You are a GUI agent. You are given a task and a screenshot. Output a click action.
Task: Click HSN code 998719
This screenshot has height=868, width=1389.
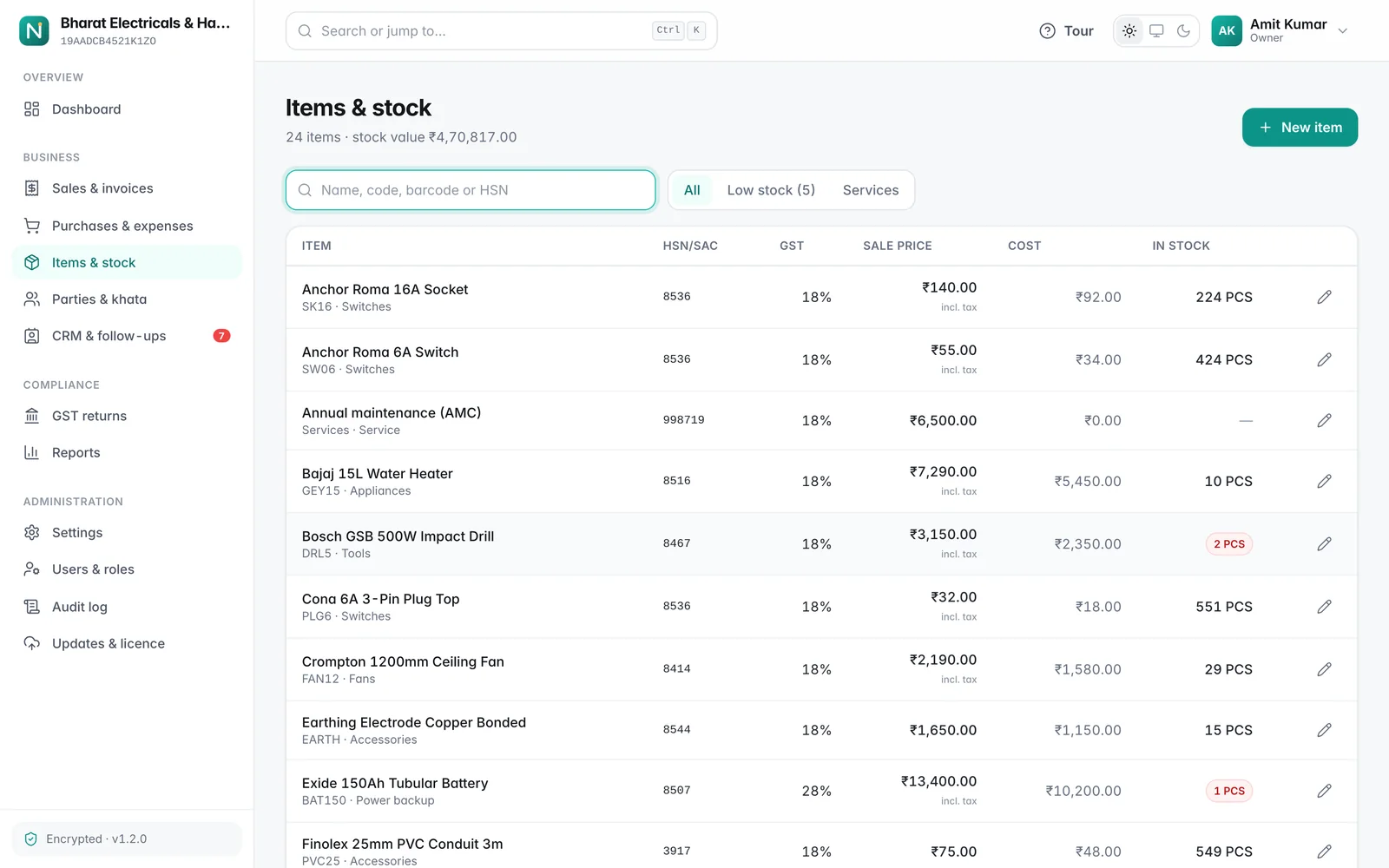683,420
